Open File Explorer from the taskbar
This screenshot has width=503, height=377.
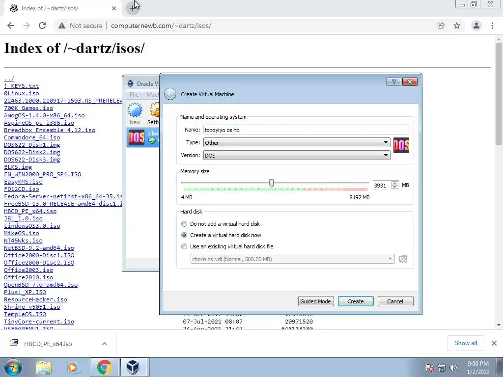[44, 367]
